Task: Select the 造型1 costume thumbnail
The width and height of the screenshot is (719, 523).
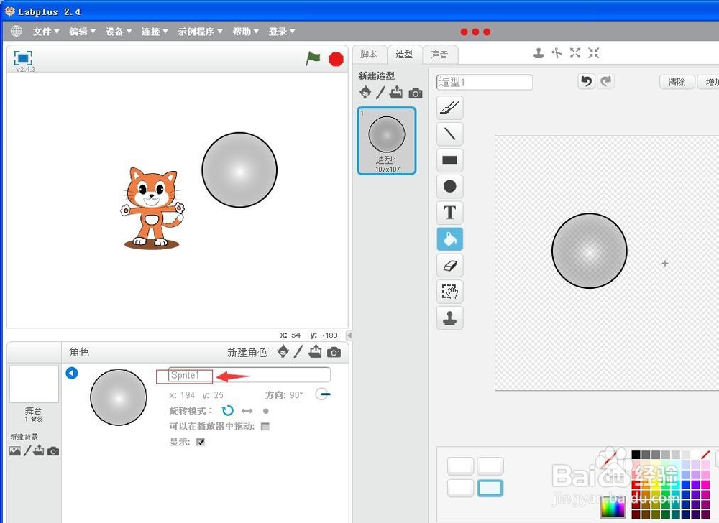Action: pyautogui.click(x=387, y=141)
